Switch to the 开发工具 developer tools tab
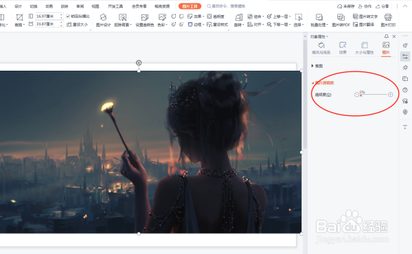This screenshot has width=412, height=254. (x=115, y=6)
